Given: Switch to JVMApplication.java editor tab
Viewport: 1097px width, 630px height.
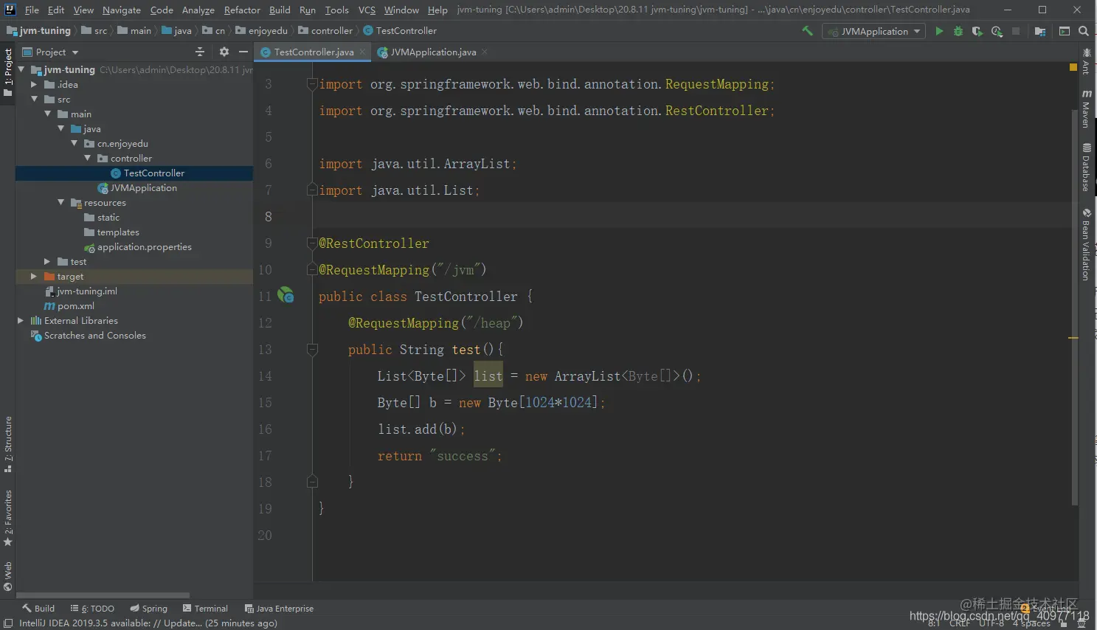Looking at the screenshot, I should (x=433, y=52).
